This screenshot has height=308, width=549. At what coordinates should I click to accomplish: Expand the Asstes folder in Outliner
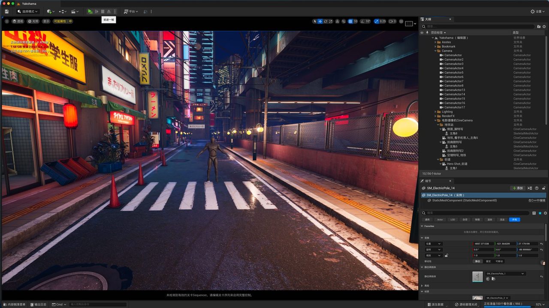(435, 42)
